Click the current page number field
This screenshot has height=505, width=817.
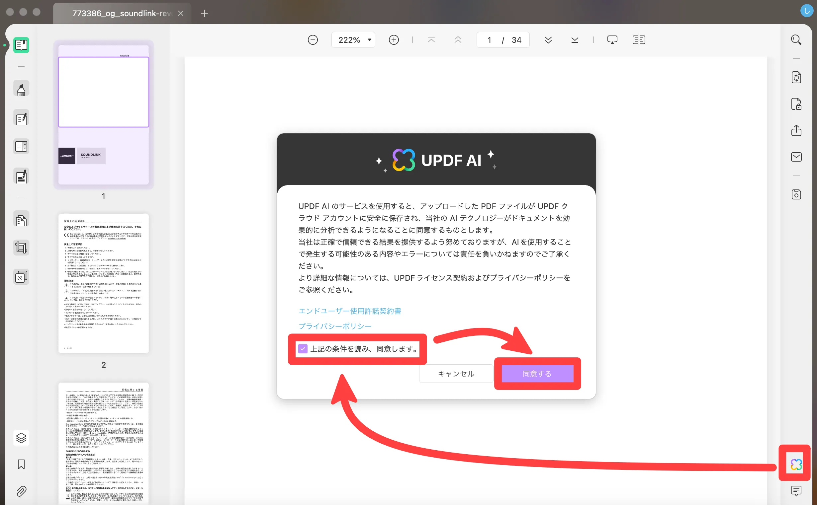pos(489,40)
